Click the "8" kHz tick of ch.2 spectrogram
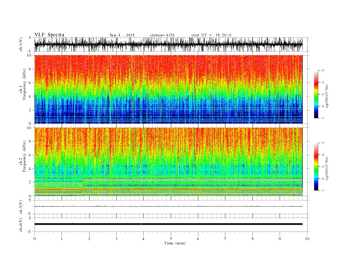Image resolution: width=346 pixels, height=268 pixels. click(30, 141)
